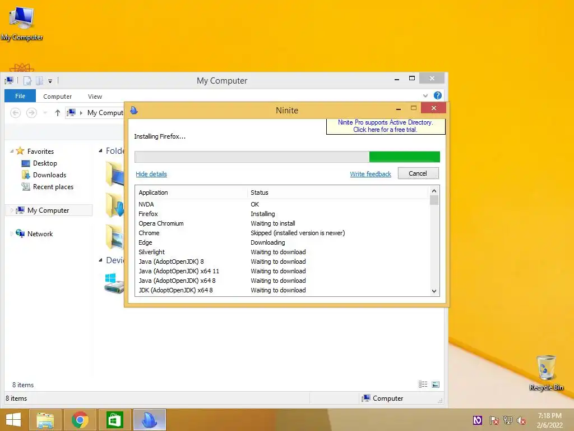This screenshot has height=431, width=574.
Task: Click My Comput address bar path text
Action: pyautogui.click(x=105, y=113)
